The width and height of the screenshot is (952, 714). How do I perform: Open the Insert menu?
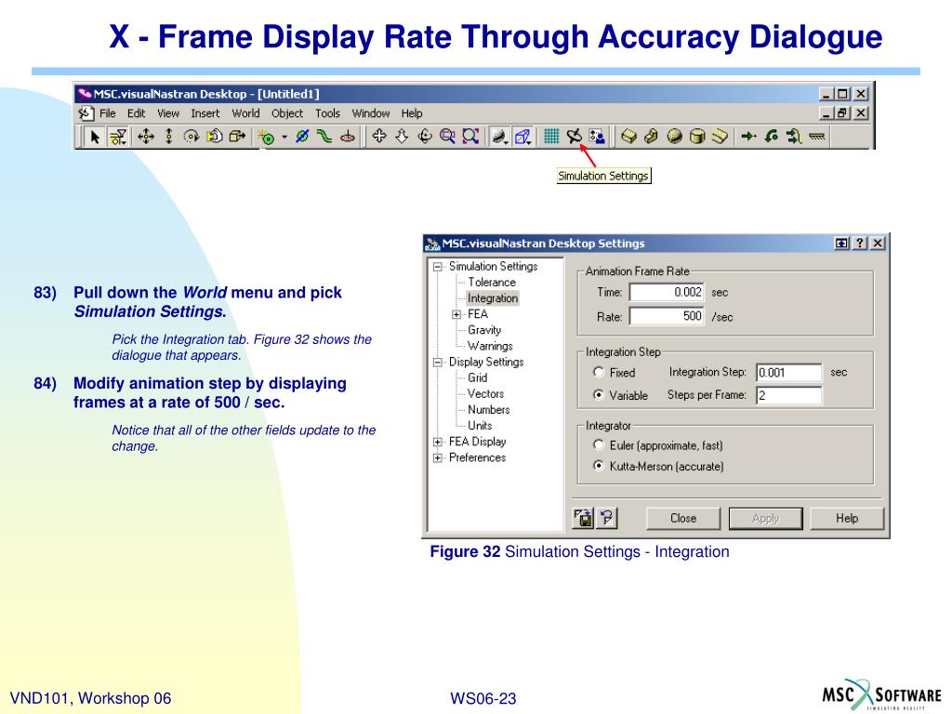205,113
